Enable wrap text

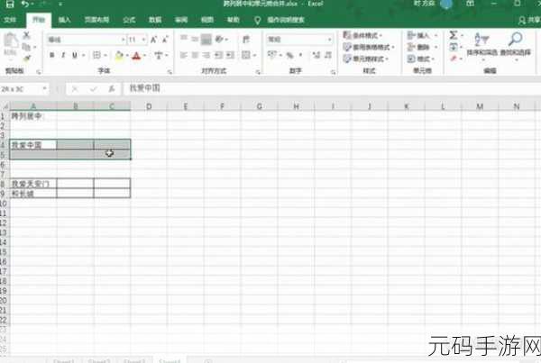(x=245, y=40)
